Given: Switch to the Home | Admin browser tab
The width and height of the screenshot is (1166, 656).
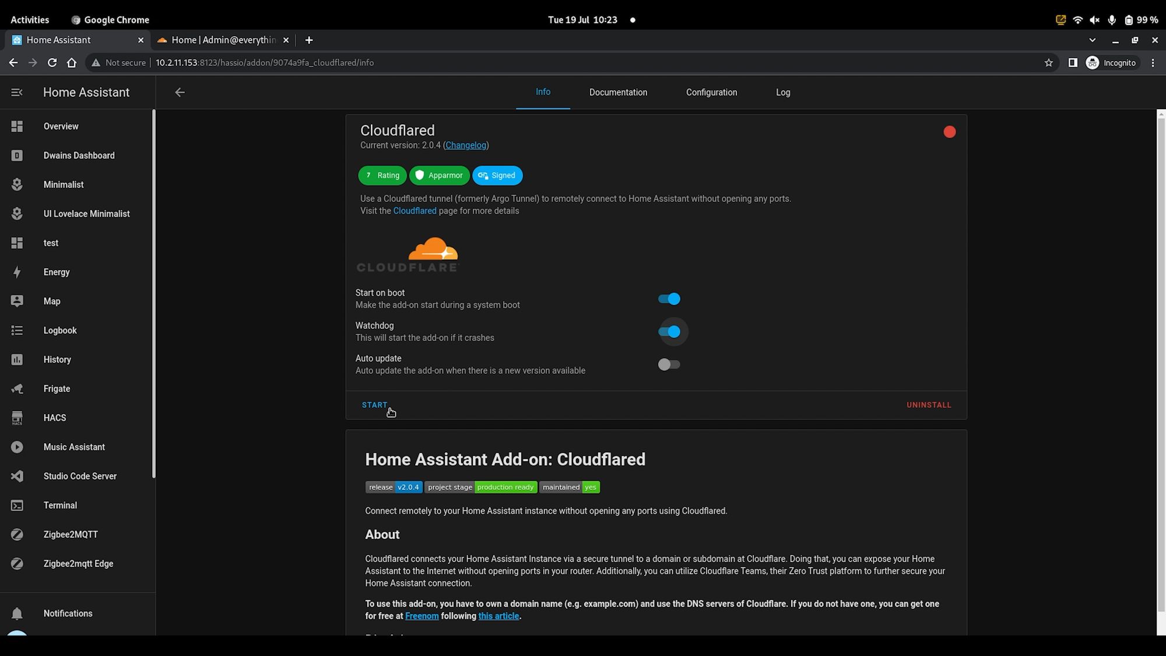Looking at the screenshot, I should click(x=223, y=40).
